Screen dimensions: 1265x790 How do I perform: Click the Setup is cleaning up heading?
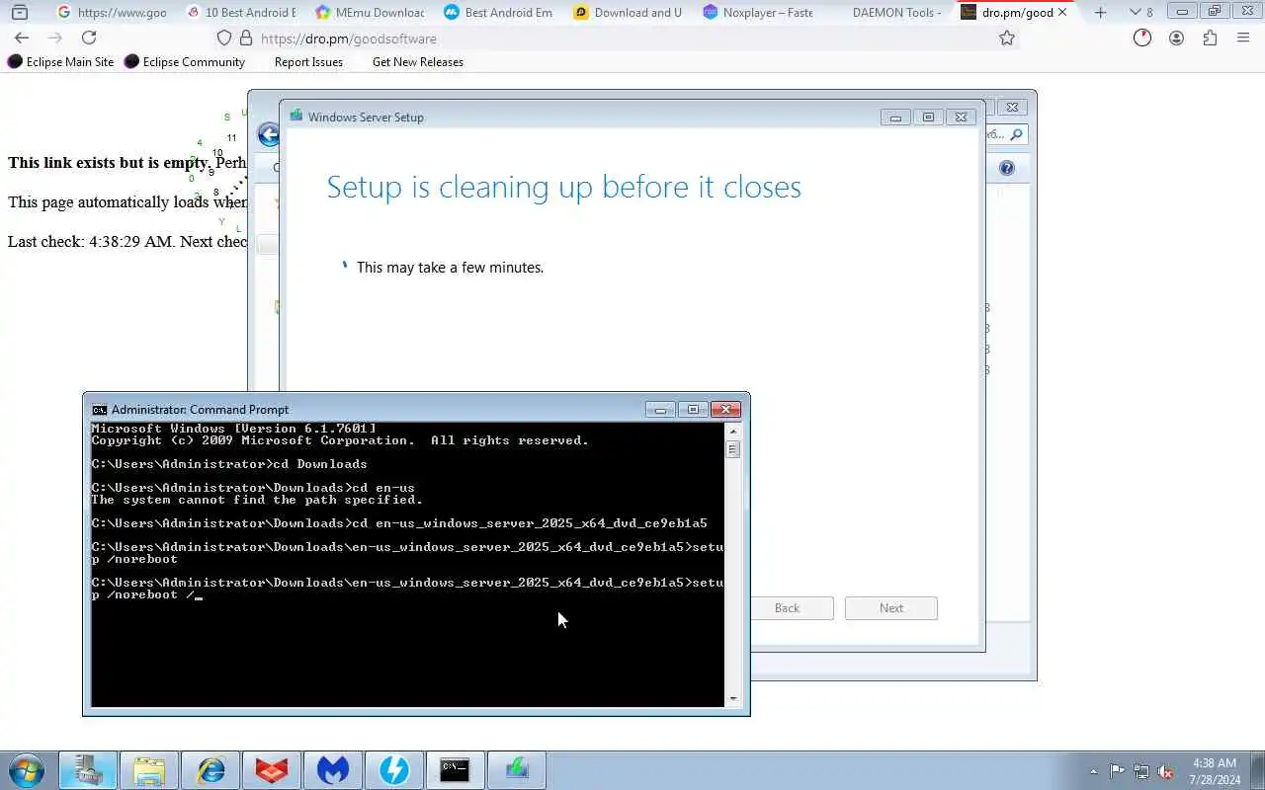coord(563,187)
